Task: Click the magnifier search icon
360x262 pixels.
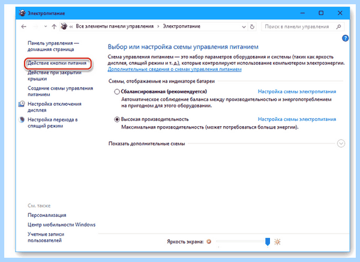Action: click(x=338, y=26)
